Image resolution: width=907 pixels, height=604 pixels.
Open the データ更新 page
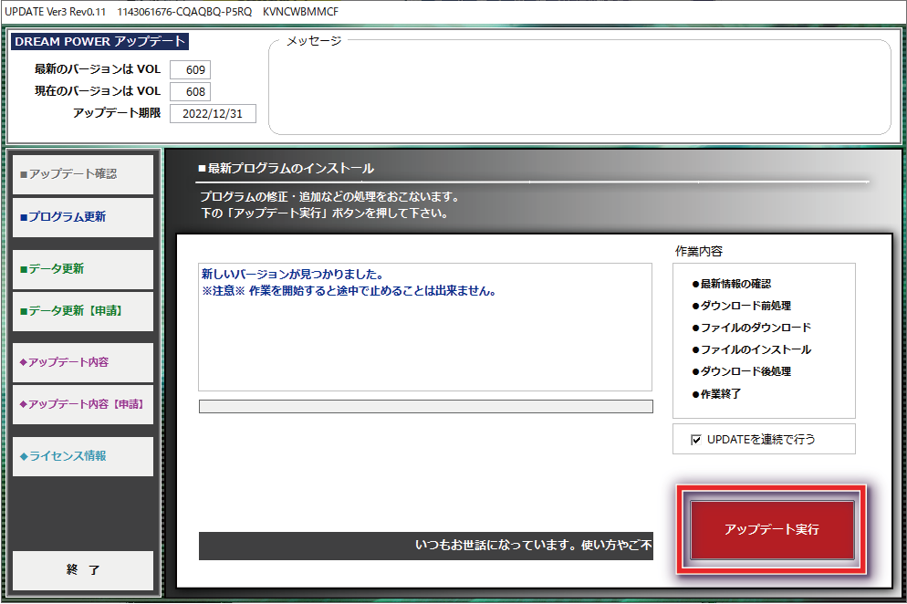click(x=83, y=269)
